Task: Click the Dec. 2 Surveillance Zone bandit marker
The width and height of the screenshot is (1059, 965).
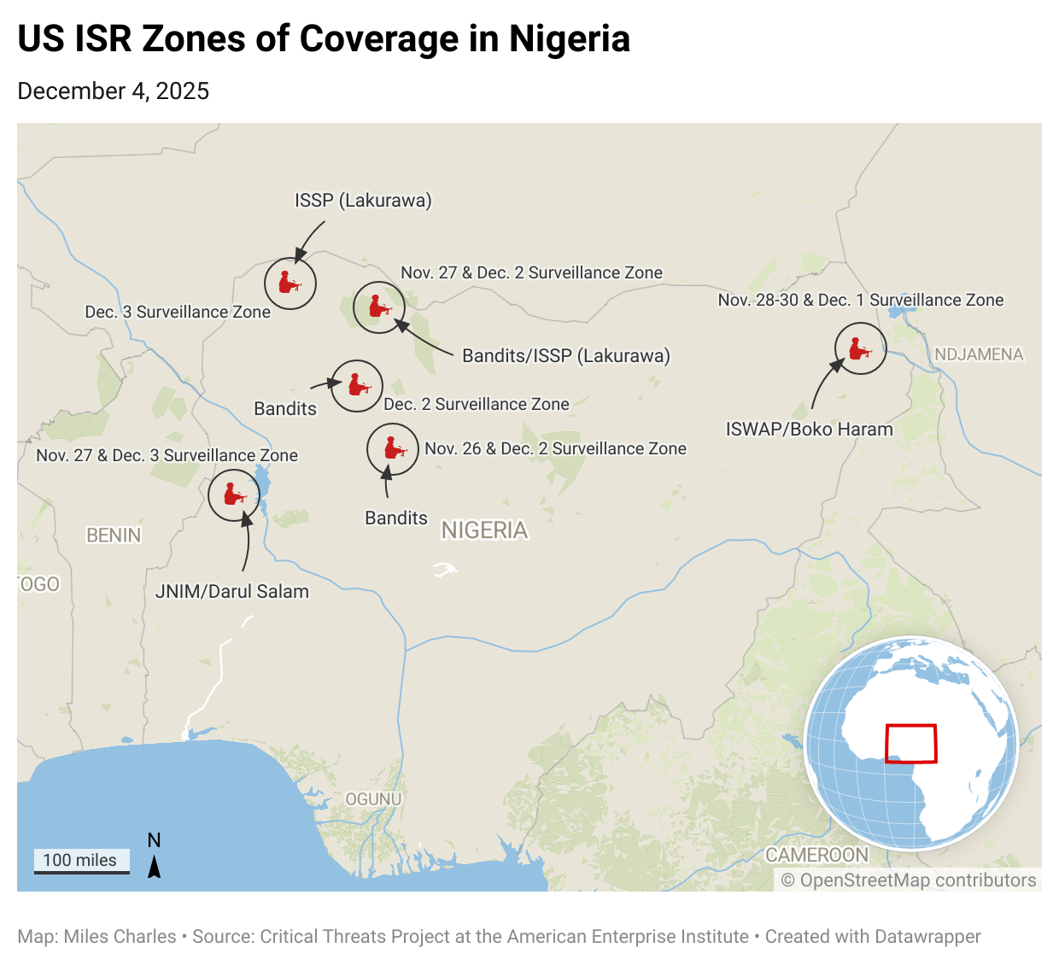Action: (357, 386)
